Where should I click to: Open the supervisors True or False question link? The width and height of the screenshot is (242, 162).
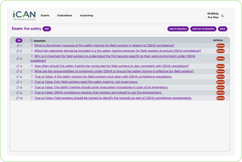click(86, 82)
